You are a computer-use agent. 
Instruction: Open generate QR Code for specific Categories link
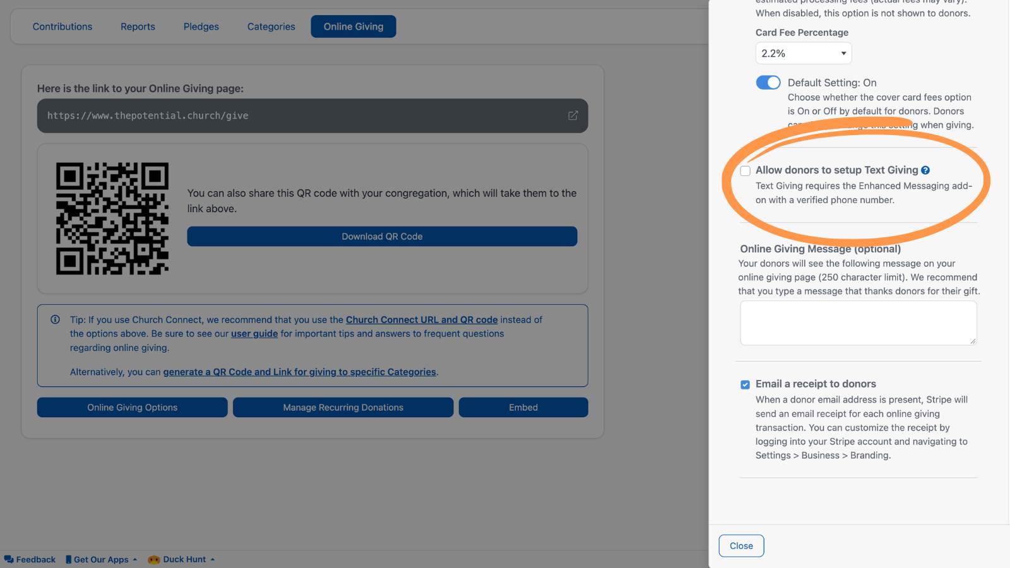[x=300, y=372]
